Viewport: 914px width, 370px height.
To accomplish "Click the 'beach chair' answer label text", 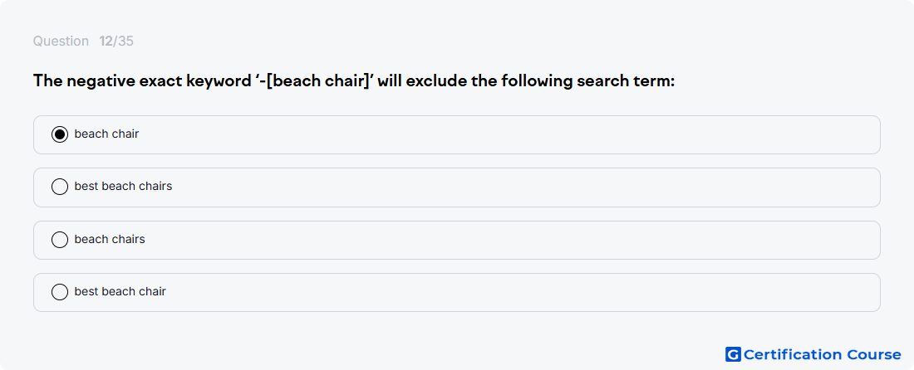I will coord(106,134).
